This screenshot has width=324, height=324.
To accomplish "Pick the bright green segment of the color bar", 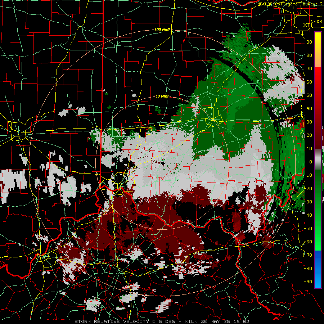I will 318,238.
